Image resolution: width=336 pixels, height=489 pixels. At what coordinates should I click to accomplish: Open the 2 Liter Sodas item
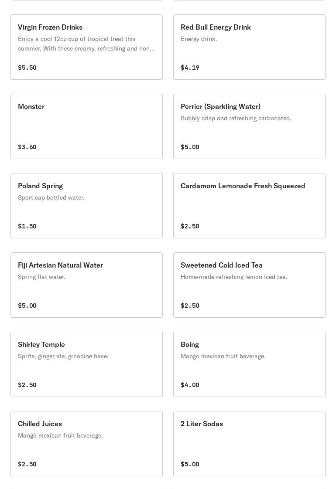click(249, 444)
